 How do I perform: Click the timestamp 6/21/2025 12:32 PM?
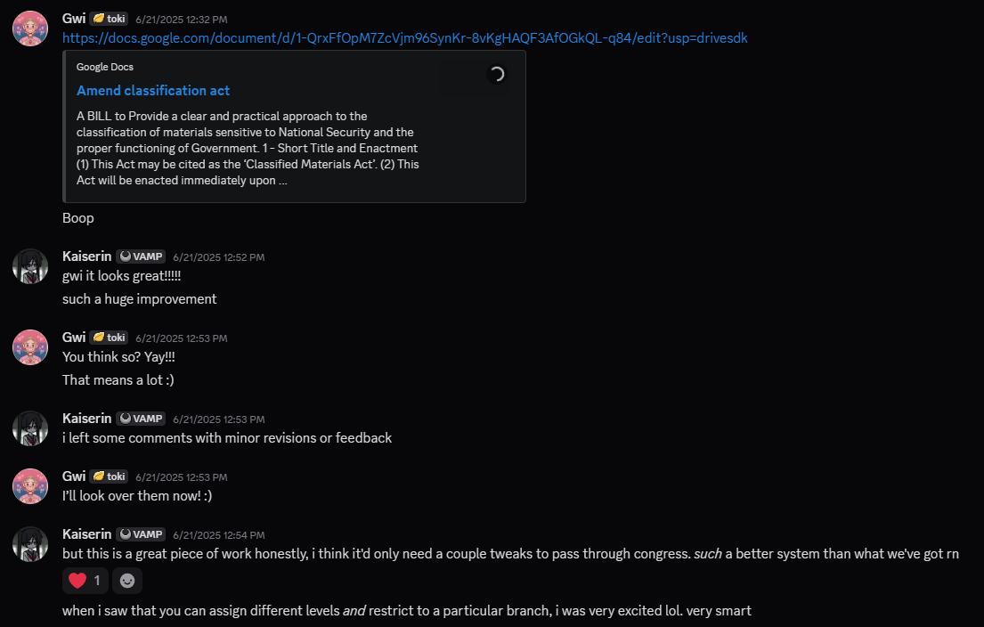coord(181,19)
